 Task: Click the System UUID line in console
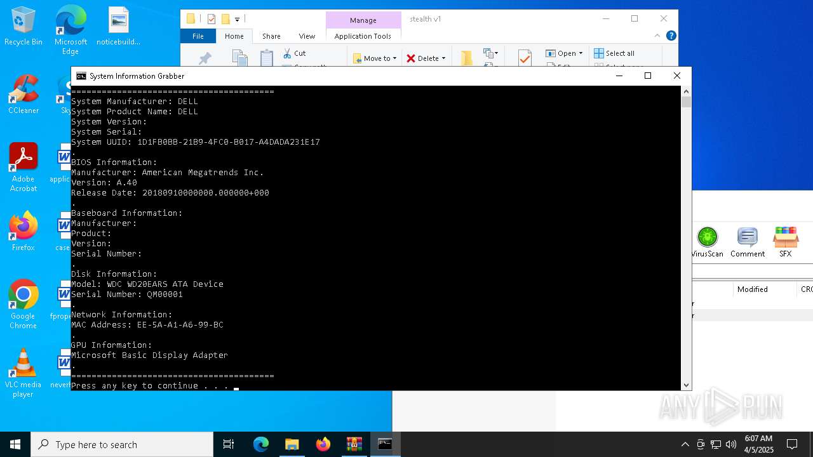click(196, 142)
